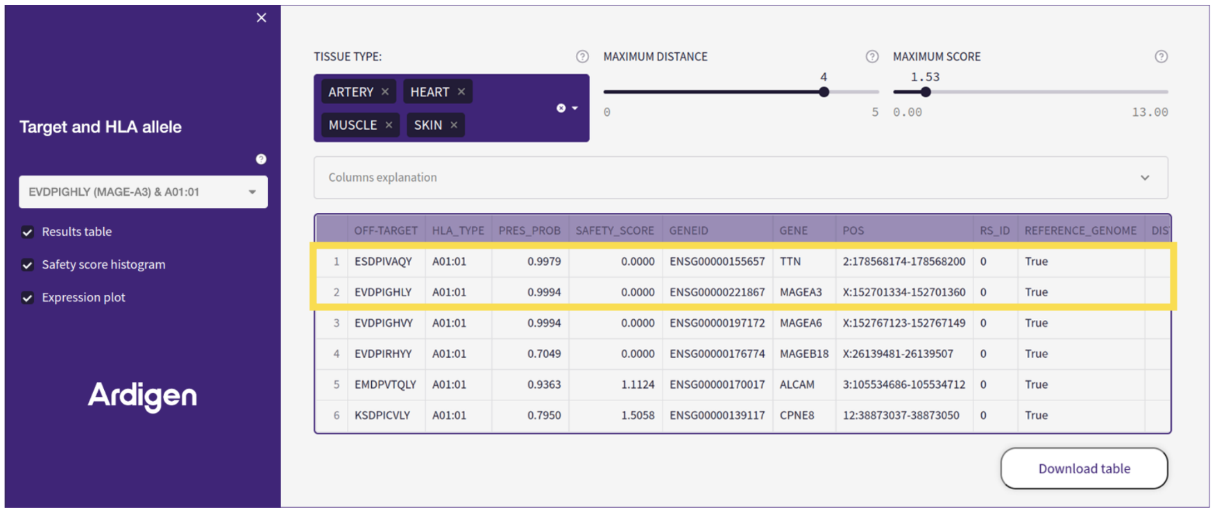Click Download table button
Screen dimensions: 1217x510
click(1084, 468)
